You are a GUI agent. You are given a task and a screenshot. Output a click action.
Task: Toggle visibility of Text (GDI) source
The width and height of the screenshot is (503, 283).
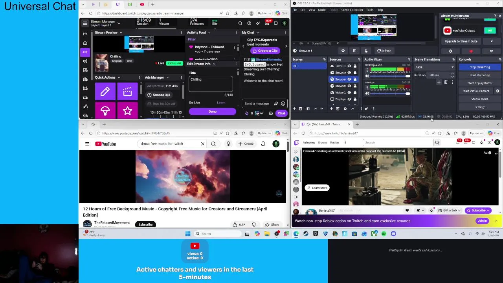(349, 66)
